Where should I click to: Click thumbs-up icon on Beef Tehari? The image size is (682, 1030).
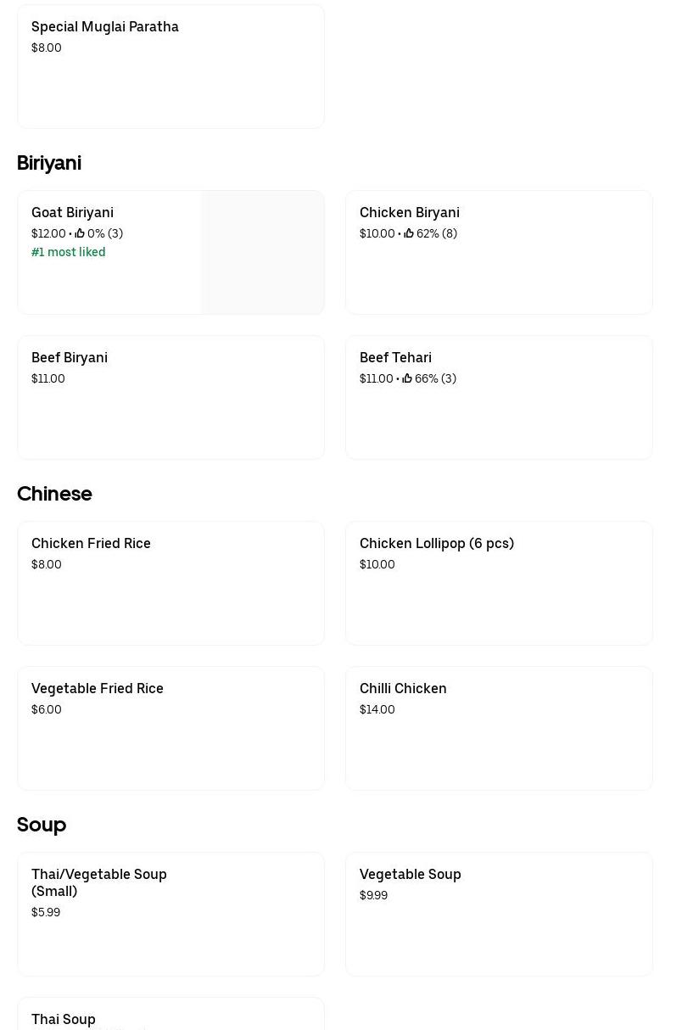point(407,378)
